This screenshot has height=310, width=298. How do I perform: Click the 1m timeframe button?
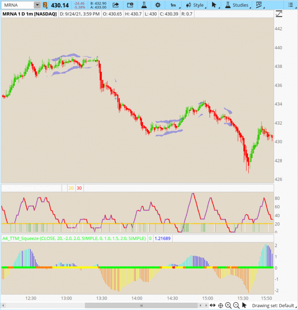tap(173, 5)
